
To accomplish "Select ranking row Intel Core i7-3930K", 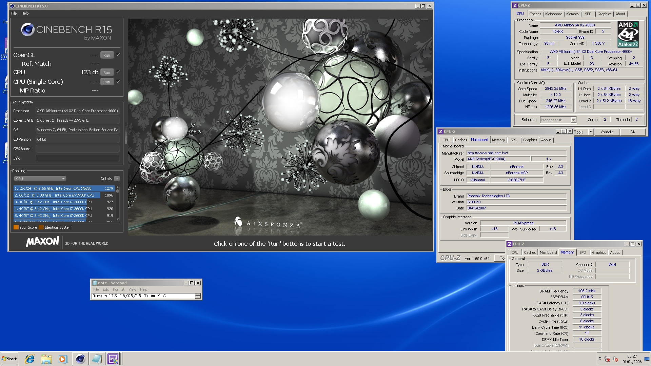I will pos(64,195).
